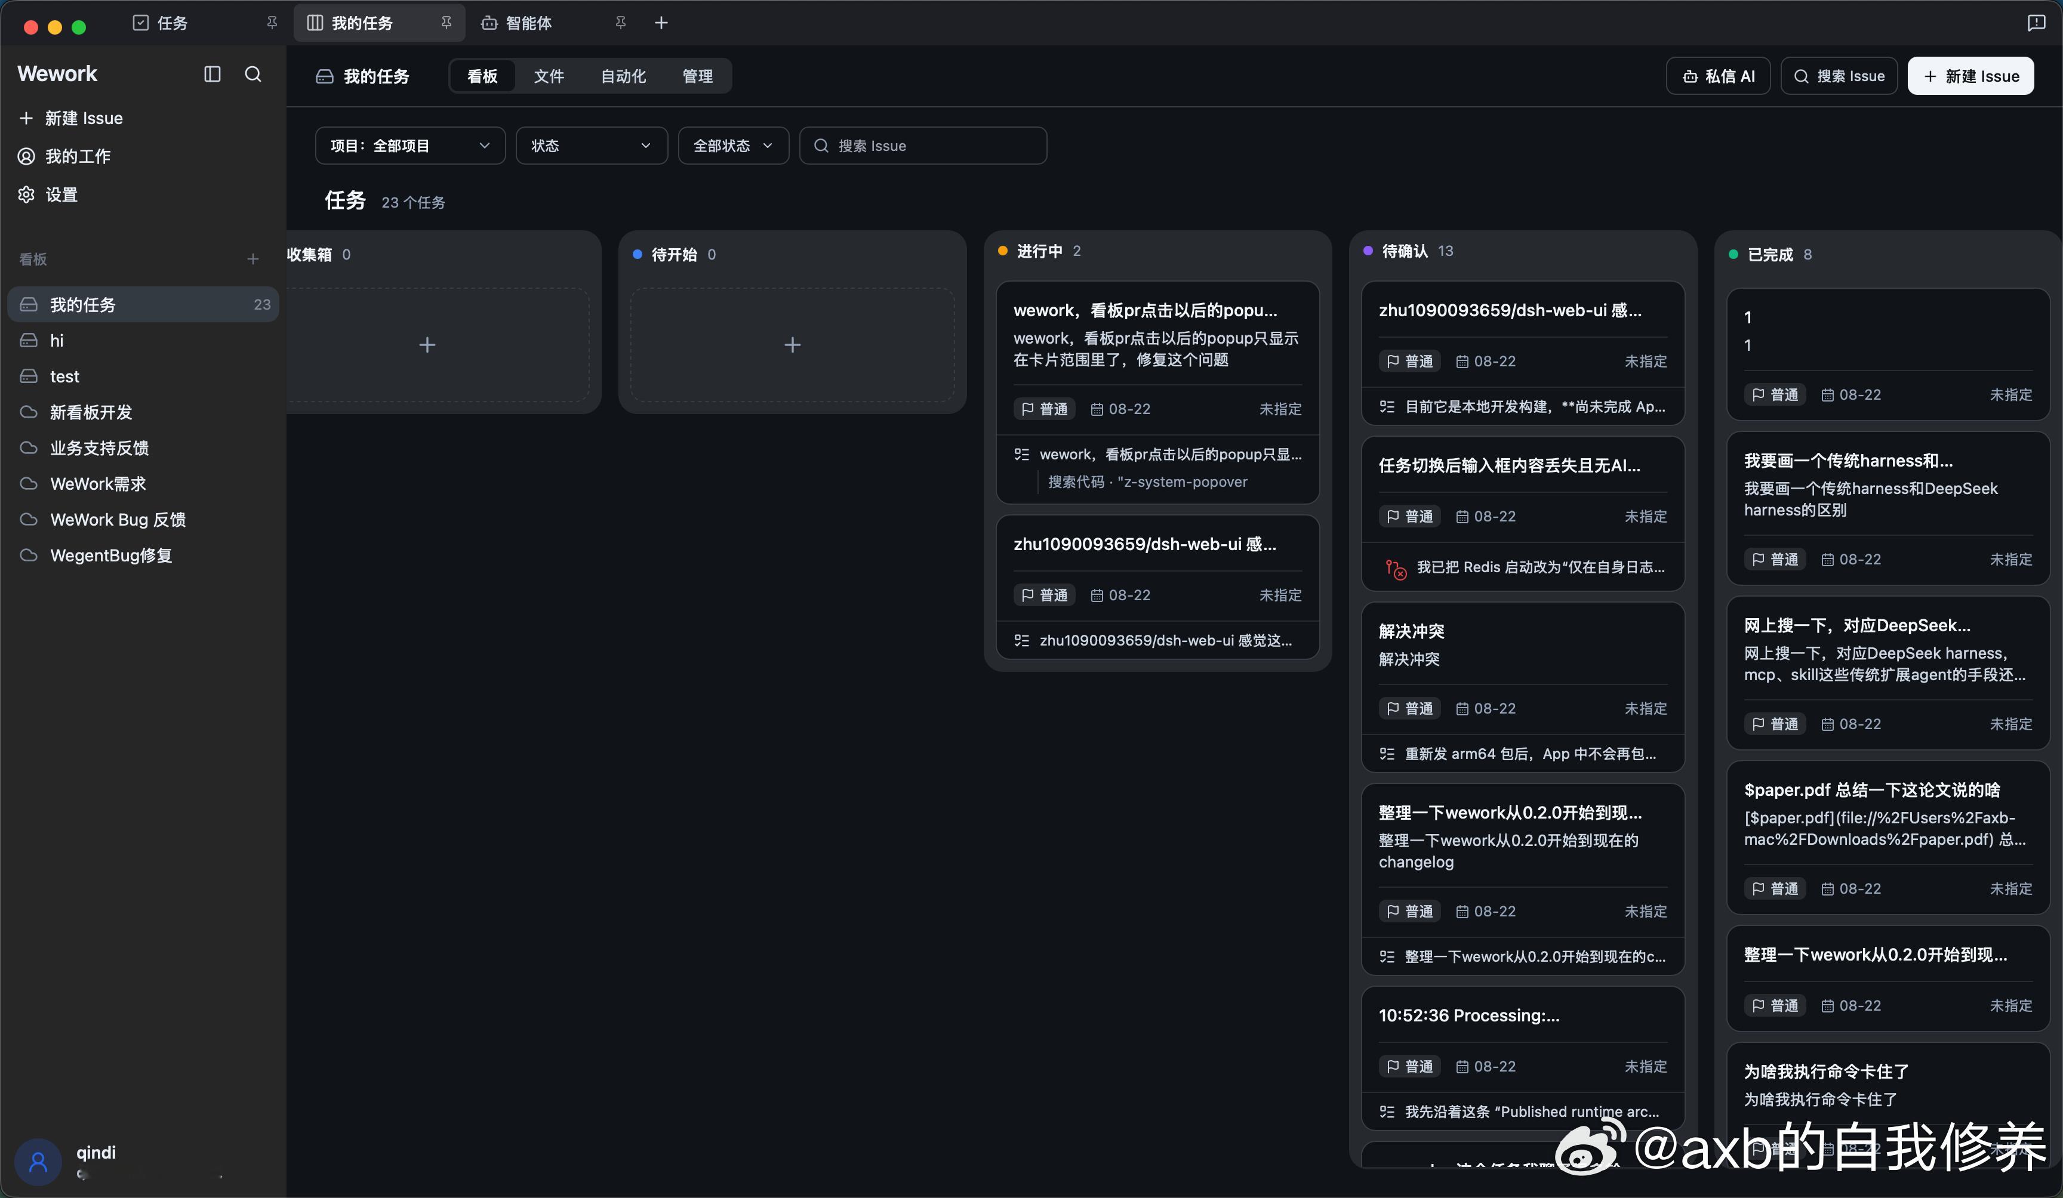
Task: Add a card in the 收集箱 column
Action: point(427,344)
